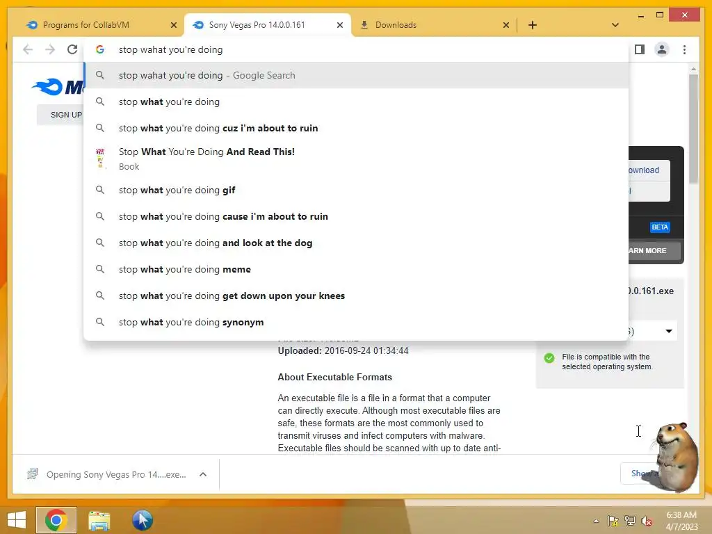Open the tab search chevron

point(615,25)
